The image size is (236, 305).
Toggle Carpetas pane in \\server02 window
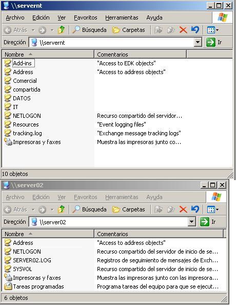pyautogui.click(x=129, y=209)
